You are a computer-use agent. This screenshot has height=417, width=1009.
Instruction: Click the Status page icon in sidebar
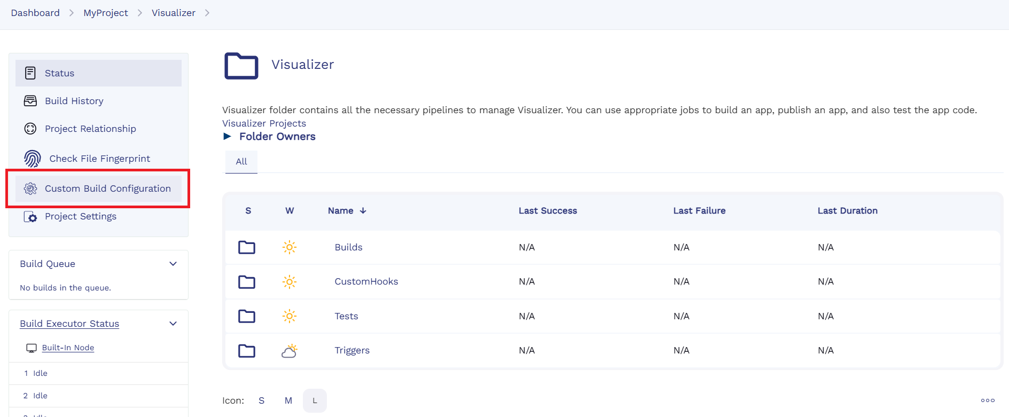click(x=30, y=73)
